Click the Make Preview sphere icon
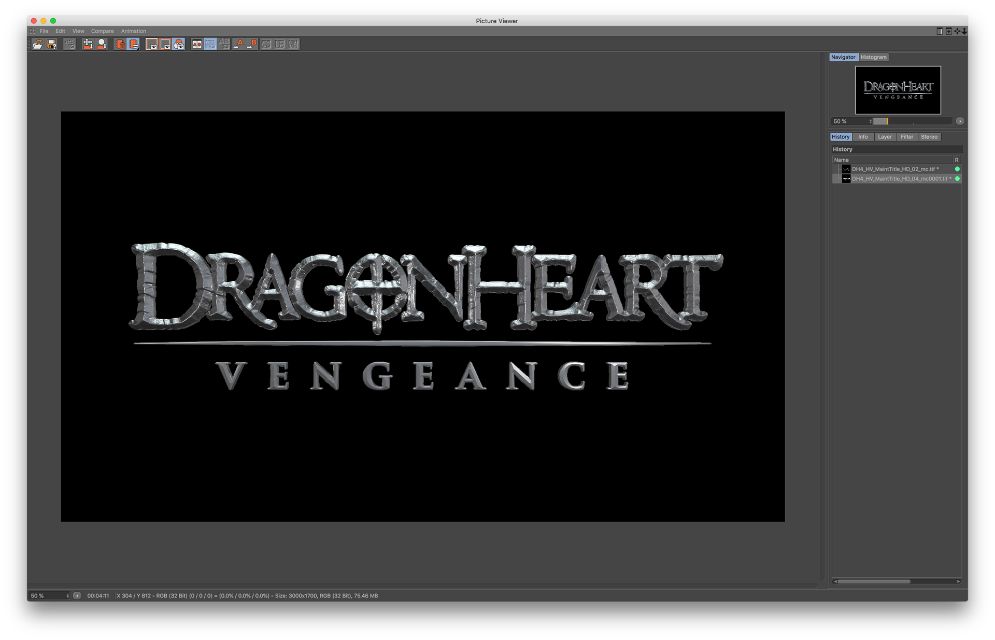This screenshot has height=640, width=995. pyautogui.click(x=102, y=45)
